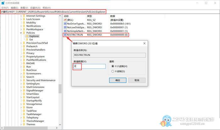The height and width of the screenshot is (130, 220).
Task: Select the RunOnce key in tree
Action: coord(31,70)
